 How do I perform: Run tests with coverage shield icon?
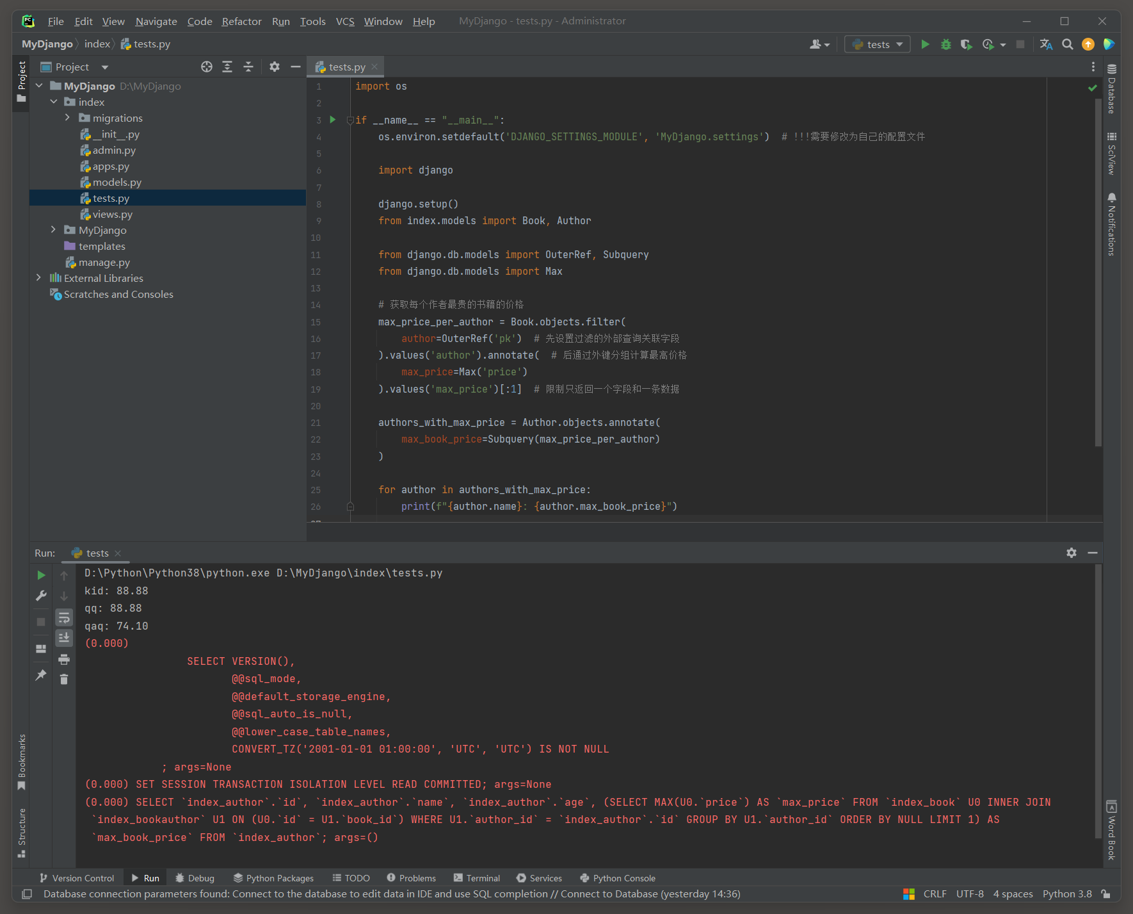point(967,44)
